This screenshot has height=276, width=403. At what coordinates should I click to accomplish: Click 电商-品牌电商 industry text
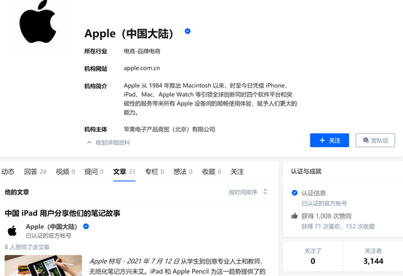pos(142,51)
